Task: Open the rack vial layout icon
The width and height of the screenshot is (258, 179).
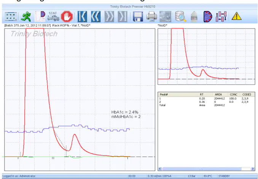Action: 11,17
